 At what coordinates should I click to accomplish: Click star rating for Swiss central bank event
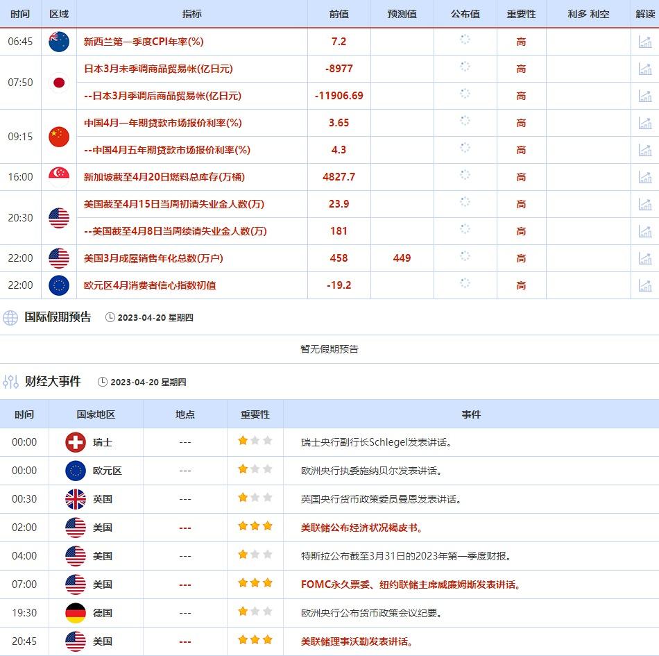[255, 441]
